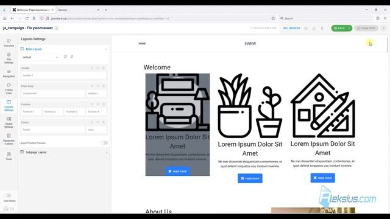390x219 pixels.
Task: Bookmark this page with the star icon
Action: 273,18
